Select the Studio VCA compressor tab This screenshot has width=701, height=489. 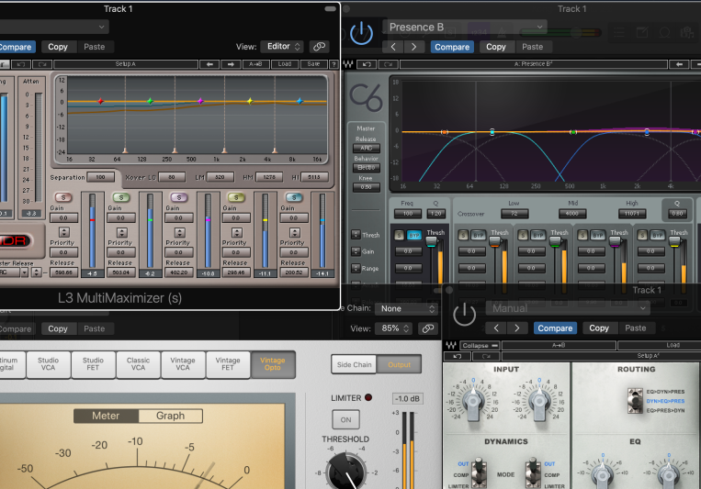pos(49,364)
